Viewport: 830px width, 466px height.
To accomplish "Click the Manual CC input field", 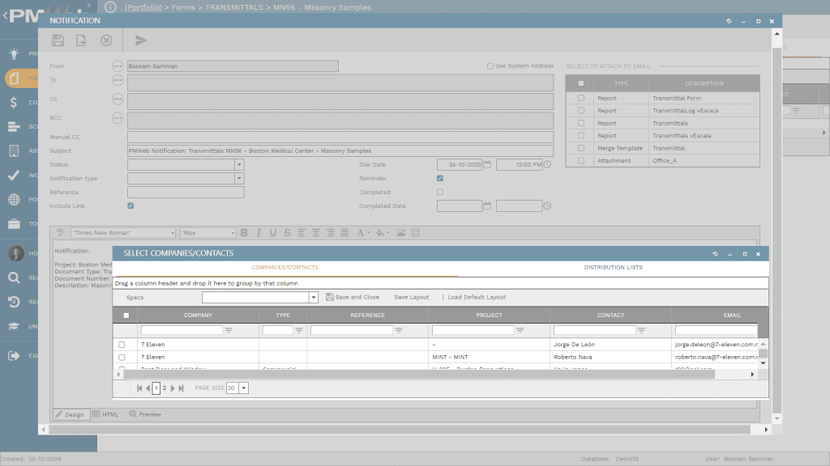I will [340, 138].
